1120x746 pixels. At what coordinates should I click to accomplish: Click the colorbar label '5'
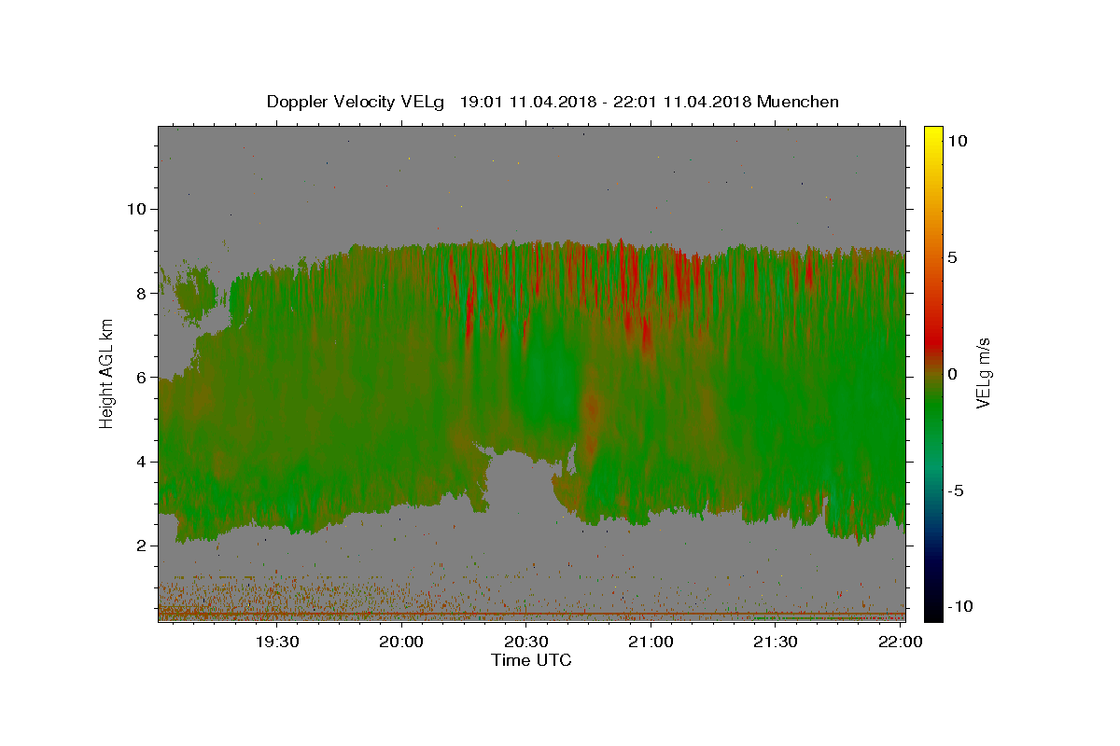[953, 256]
